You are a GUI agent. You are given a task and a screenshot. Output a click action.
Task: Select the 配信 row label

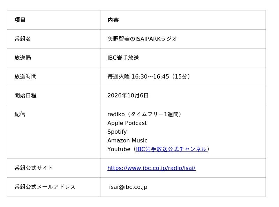20,114
